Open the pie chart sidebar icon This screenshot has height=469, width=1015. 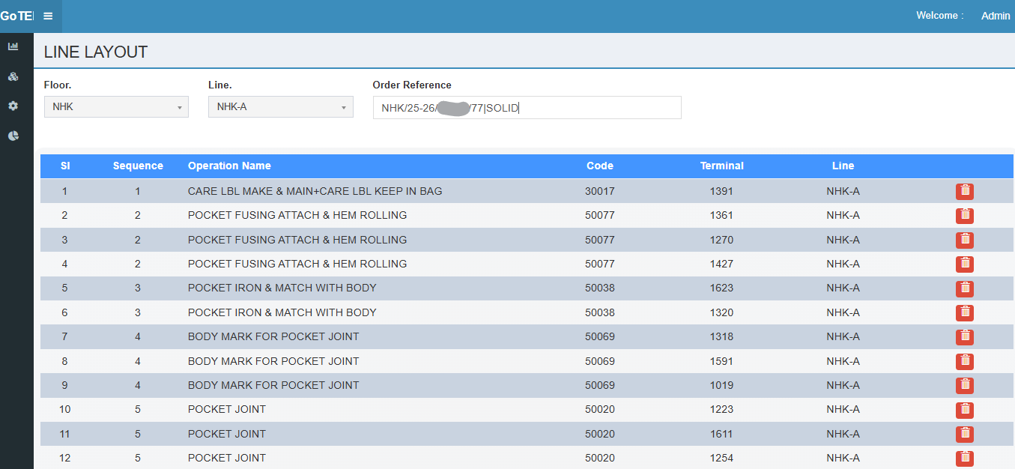click(13, 136)
